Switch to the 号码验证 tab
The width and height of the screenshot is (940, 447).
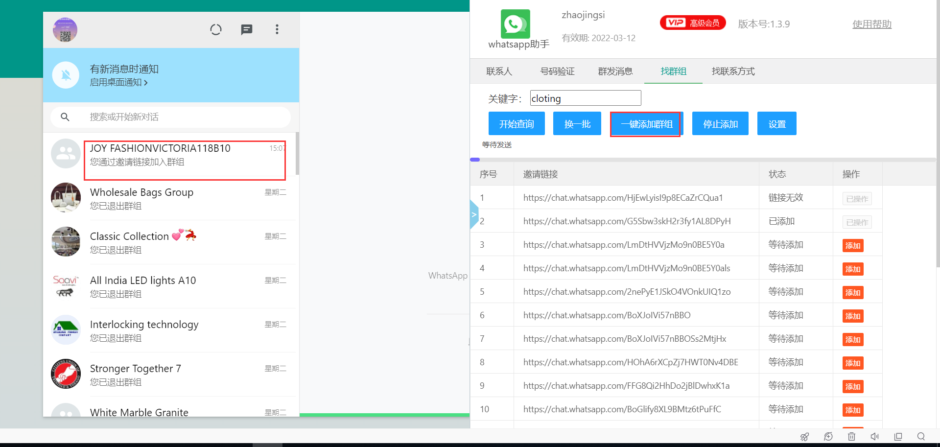pos(557,71)
